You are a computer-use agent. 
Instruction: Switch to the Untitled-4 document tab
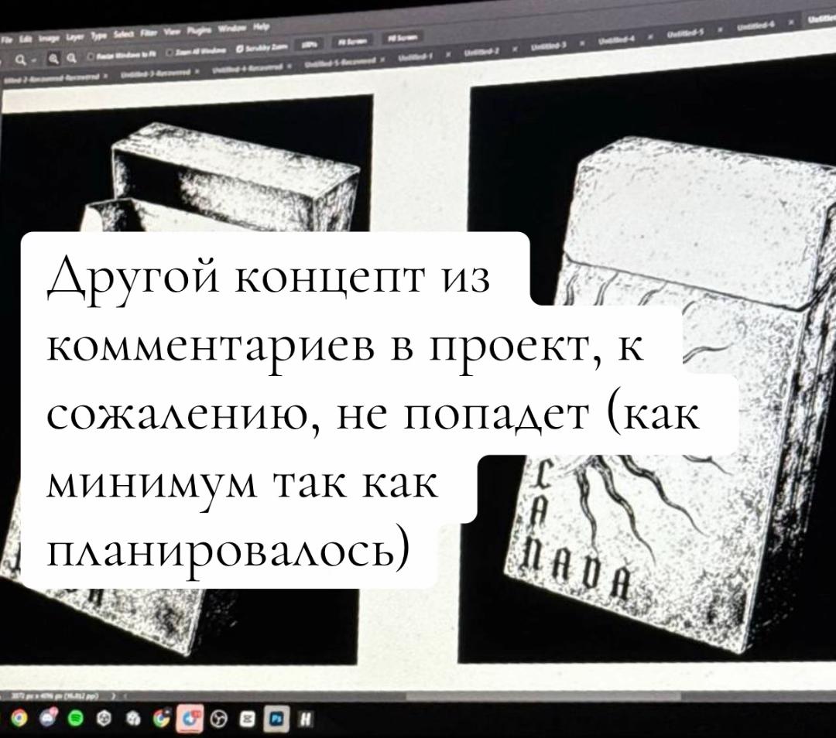618,42
